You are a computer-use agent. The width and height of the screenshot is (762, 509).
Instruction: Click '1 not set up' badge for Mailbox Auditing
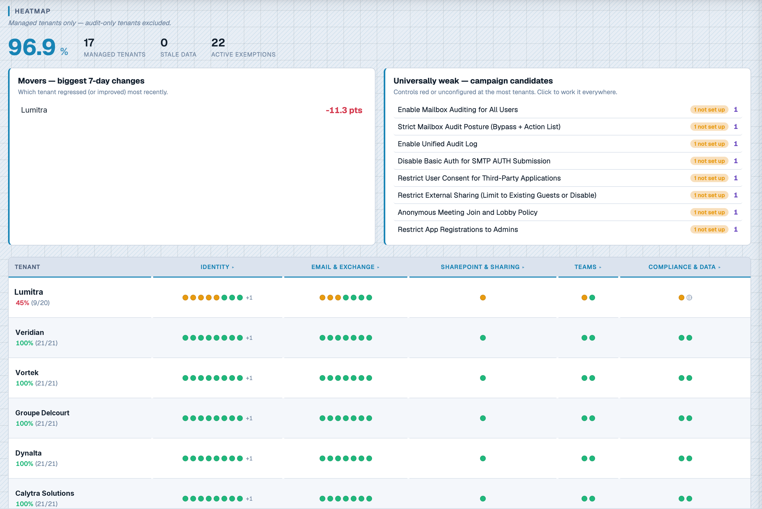(709, 110)
